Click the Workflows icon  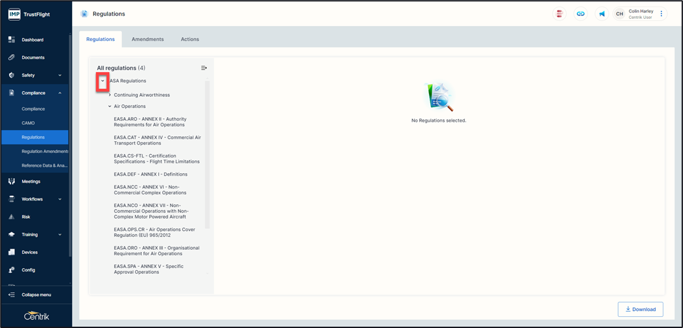12,199
